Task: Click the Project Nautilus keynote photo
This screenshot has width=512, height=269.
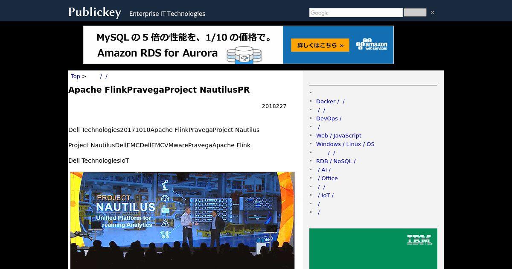Action: pyautogui.click(x=182, y=220)
